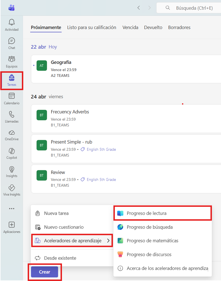Click the search magnifier icon

tap(168, 8)
